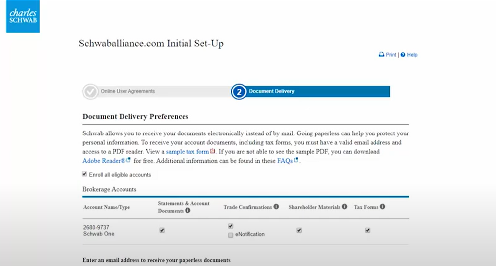Click info icon for Trade Confirmations
This screenshot has width=496, height=266.
[x=276, y=207]
